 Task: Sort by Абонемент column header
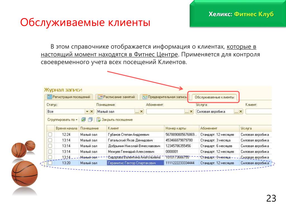219,128
